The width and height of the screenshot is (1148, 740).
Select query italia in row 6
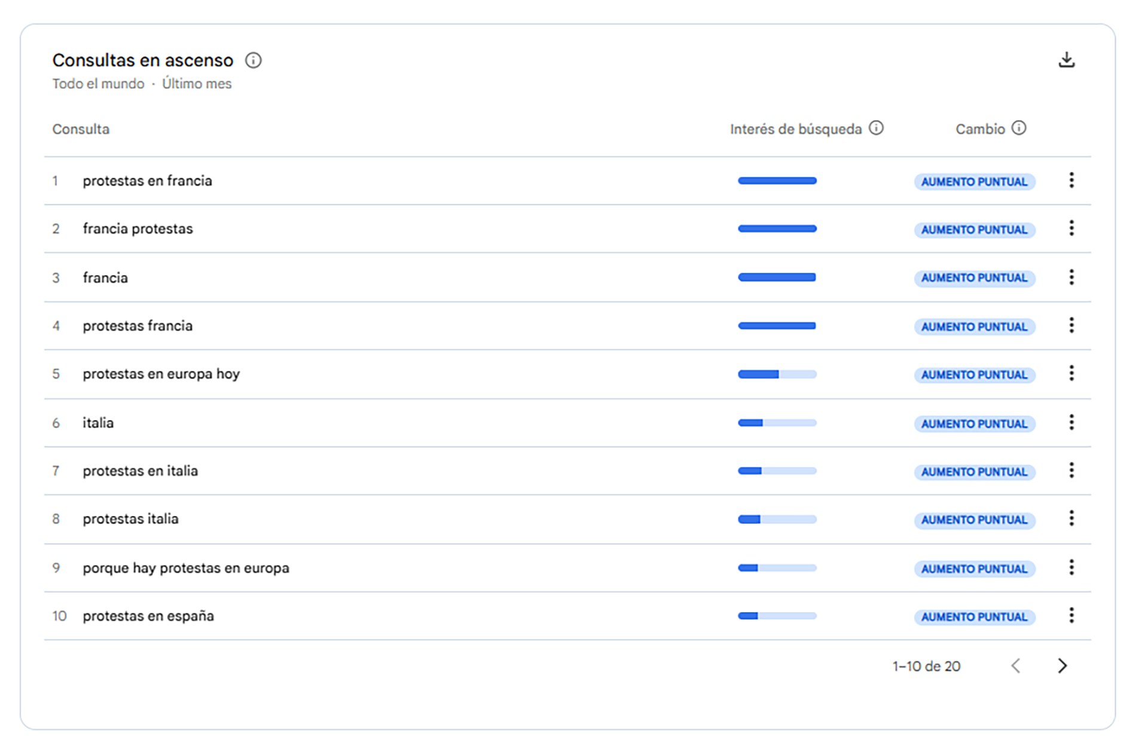click(x=98, y=423)
